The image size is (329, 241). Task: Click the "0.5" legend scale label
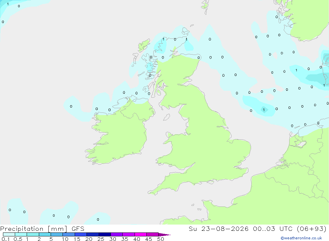click(x=18, y=239)
